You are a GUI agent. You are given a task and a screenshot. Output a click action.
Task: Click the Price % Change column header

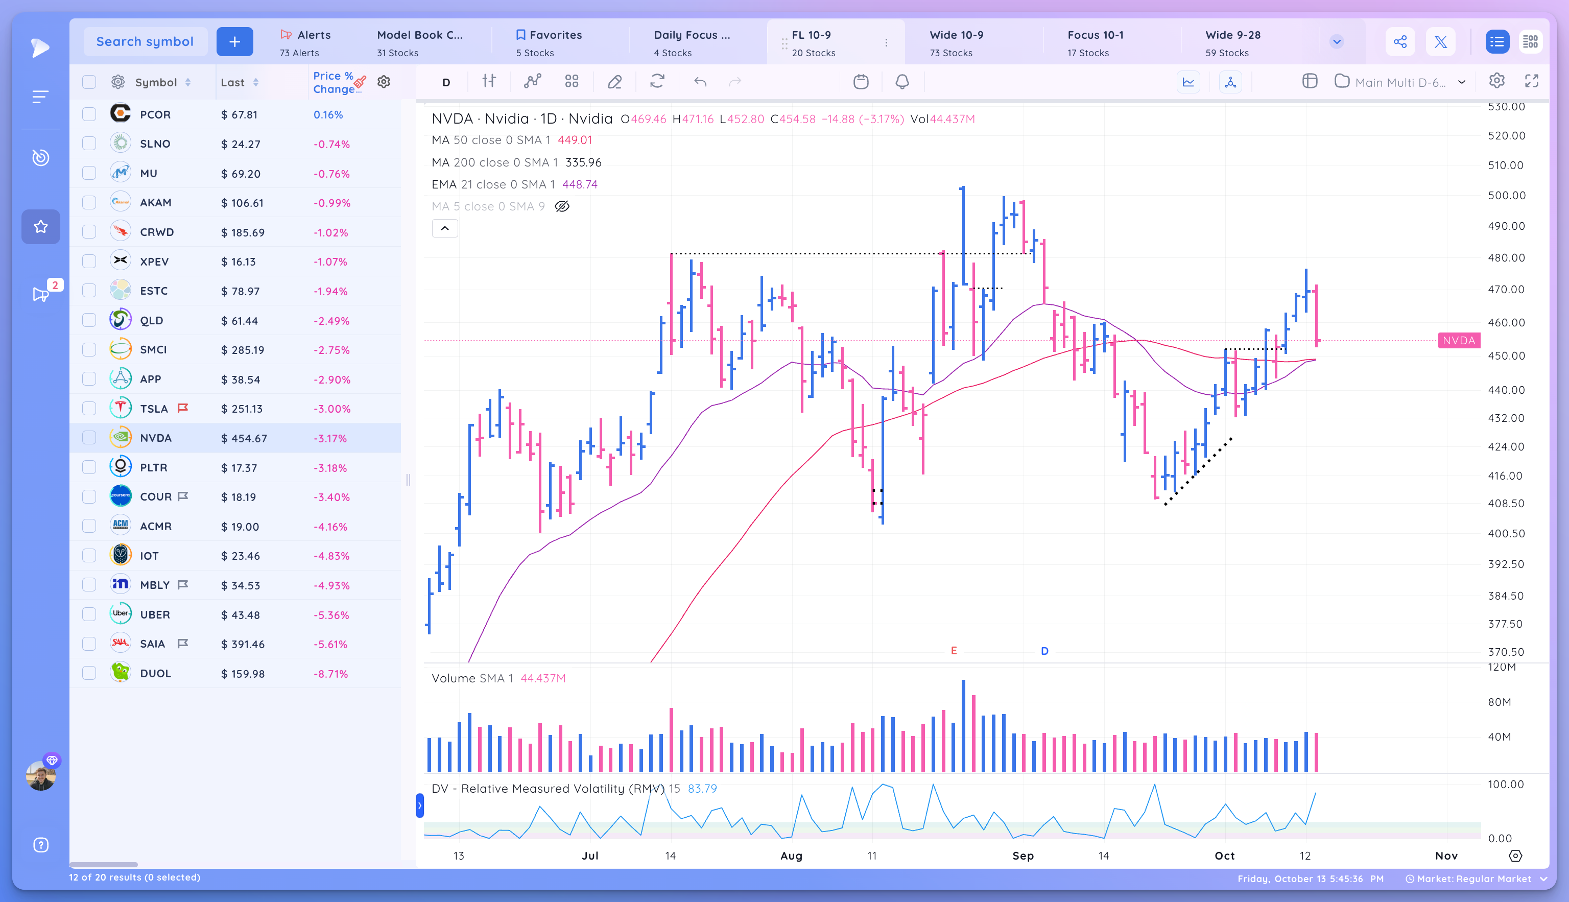pos(334,82)
